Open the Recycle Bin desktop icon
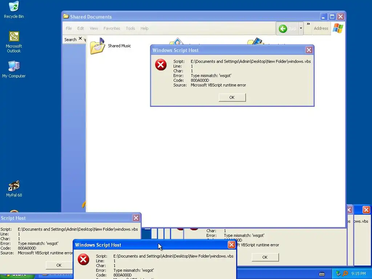This screenshot has height=279, width=372. click(x=14, y=9)
